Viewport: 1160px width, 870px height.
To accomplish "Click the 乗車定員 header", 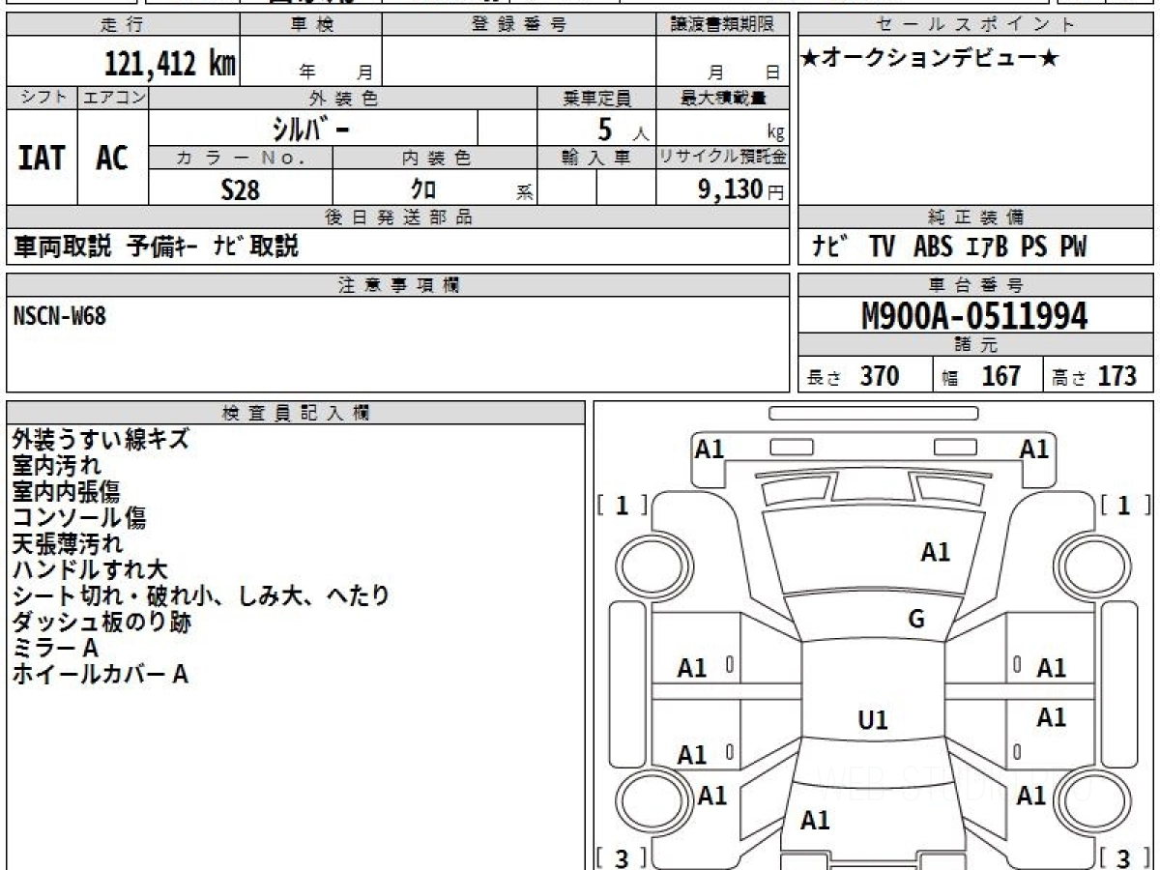I will tap(596, 98).
